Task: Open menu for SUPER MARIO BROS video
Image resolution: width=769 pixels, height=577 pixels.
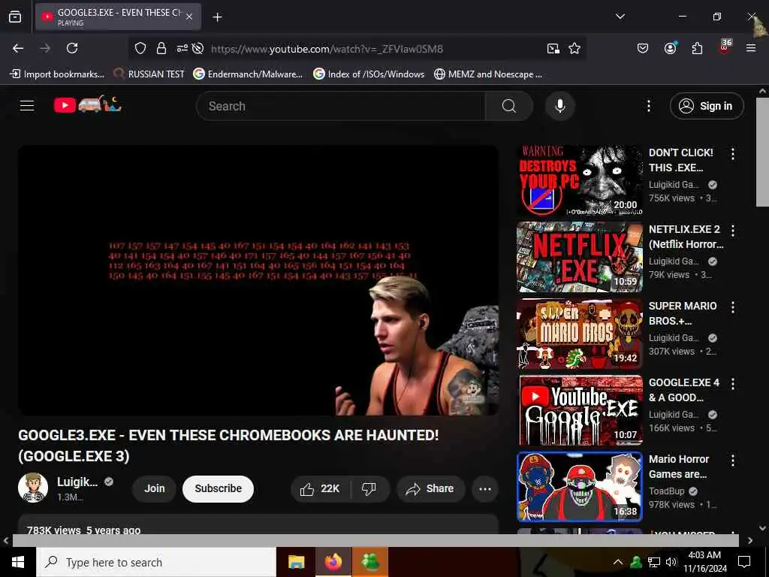Action: [x=733, y=307]
